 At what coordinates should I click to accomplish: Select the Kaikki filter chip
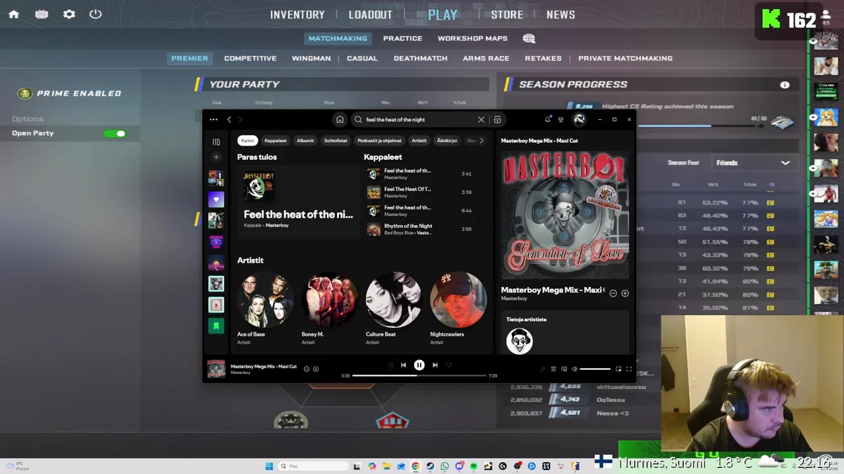point(247,140)
